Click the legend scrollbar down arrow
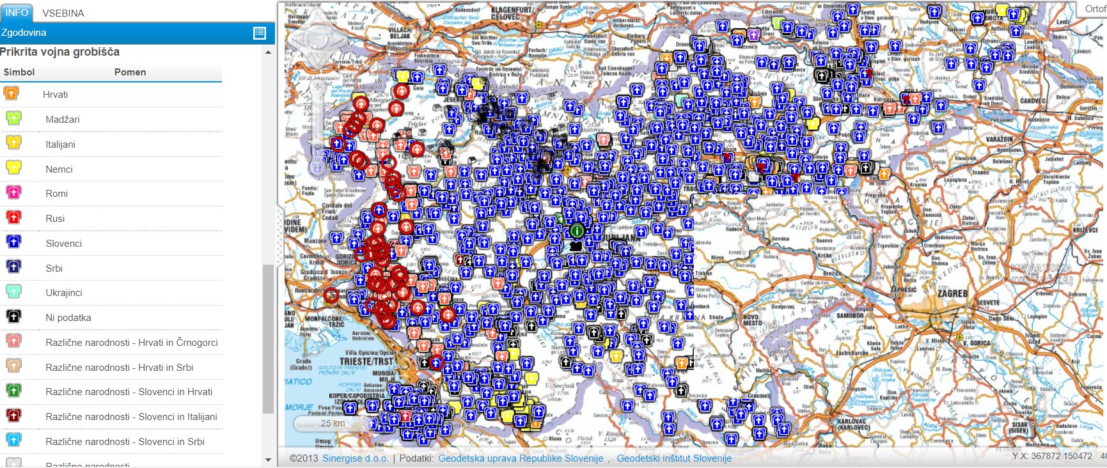The image size is (1107, 468). tap(268, 460)
